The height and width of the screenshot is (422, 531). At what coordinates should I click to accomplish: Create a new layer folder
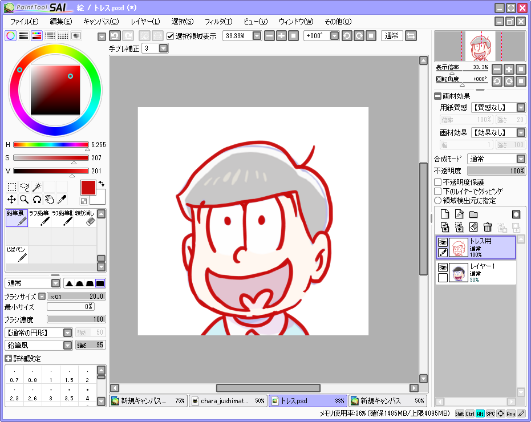coord(473,214)
